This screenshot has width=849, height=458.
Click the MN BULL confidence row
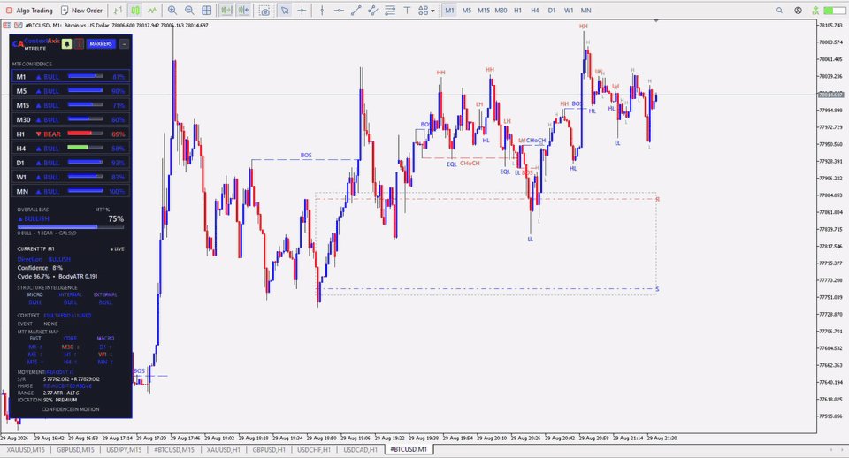click(x=71, y=191)
